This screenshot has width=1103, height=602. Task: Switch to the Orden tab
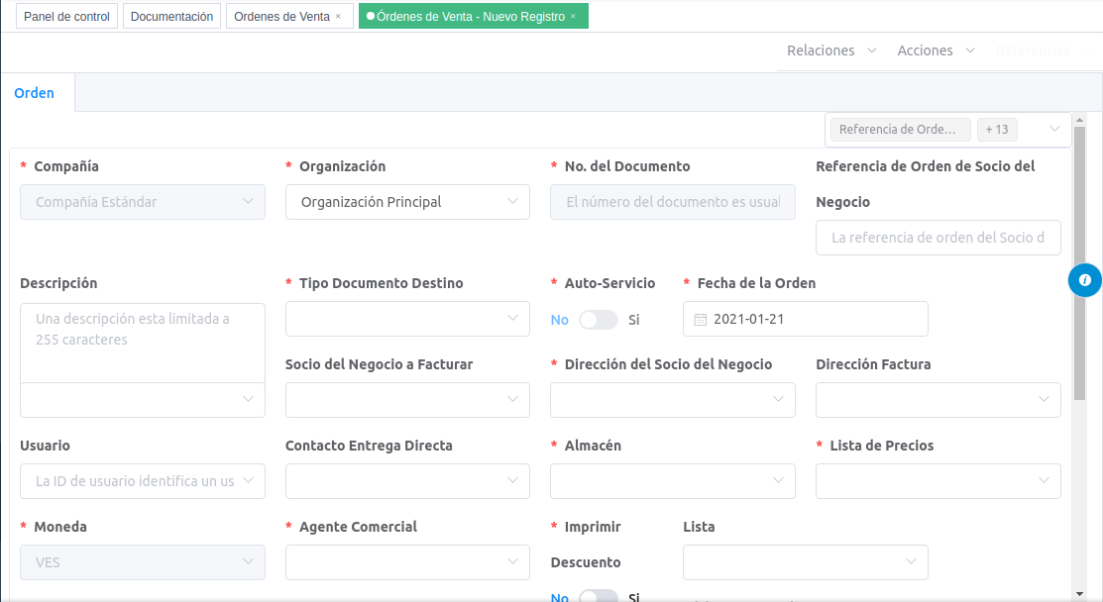[x=35, y=93]
